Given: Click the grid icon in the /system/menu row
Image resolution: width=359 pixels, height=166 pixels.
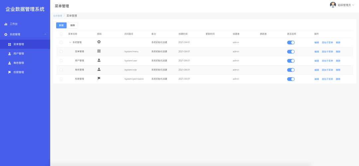Looking at the screenshot, I should [x=99, y=51].
